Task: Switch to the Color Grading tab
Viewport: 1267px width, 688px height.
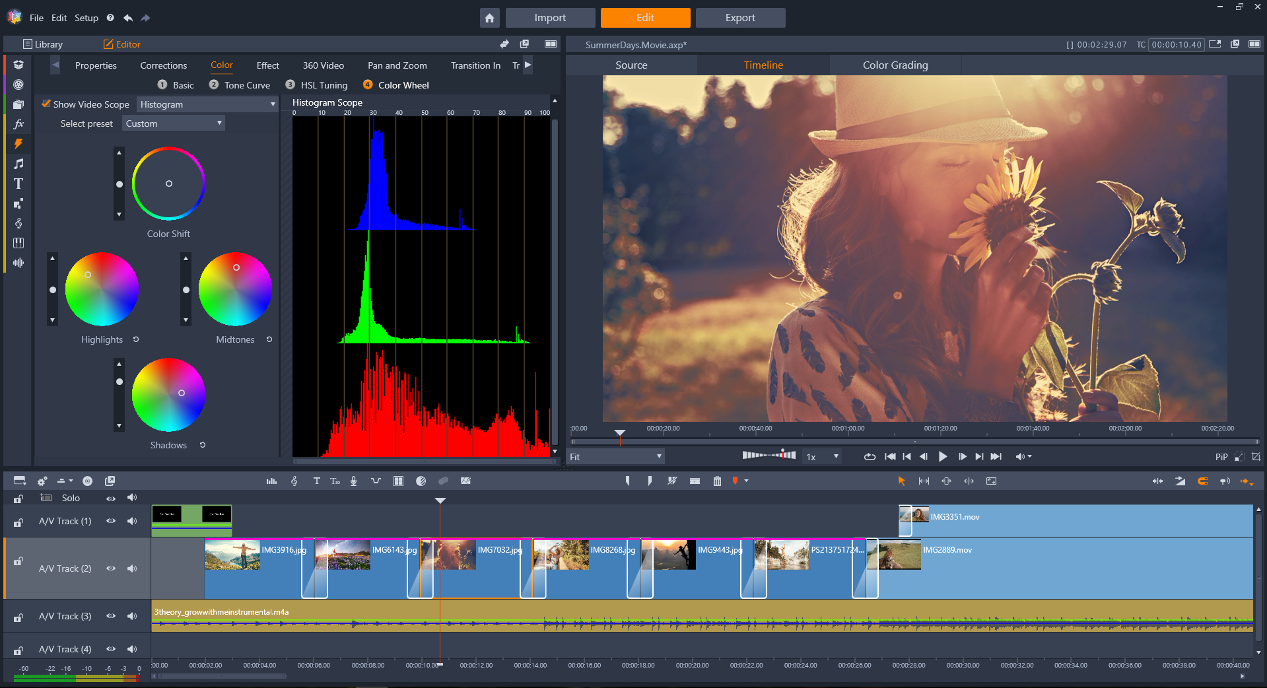Action: coord(895,65)
